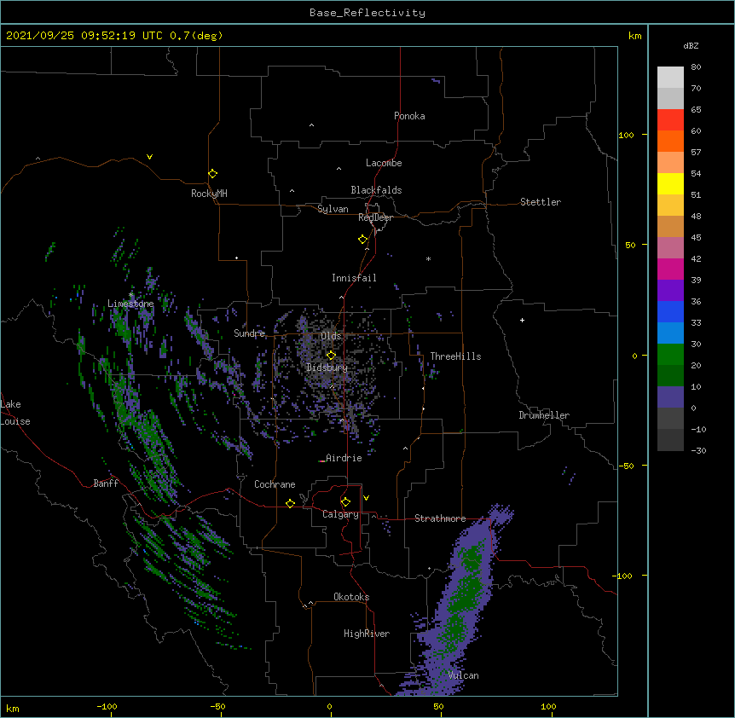The image size is (735, 718).
Task: Select the bright yellow 54 dBZ legend swatch
Action: (x=670, y=183)
